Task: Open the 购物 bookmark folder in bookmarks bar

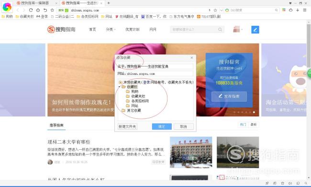Action: [x=7, y=17]
